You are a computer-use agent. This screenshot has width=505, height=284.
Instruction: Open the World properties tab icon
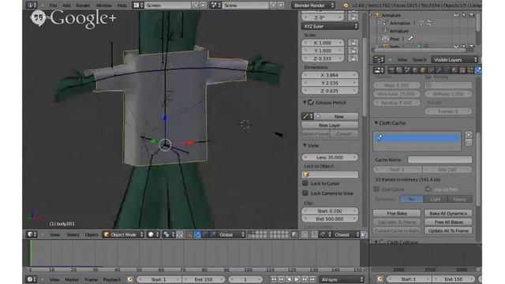click(x=415, y=70)
